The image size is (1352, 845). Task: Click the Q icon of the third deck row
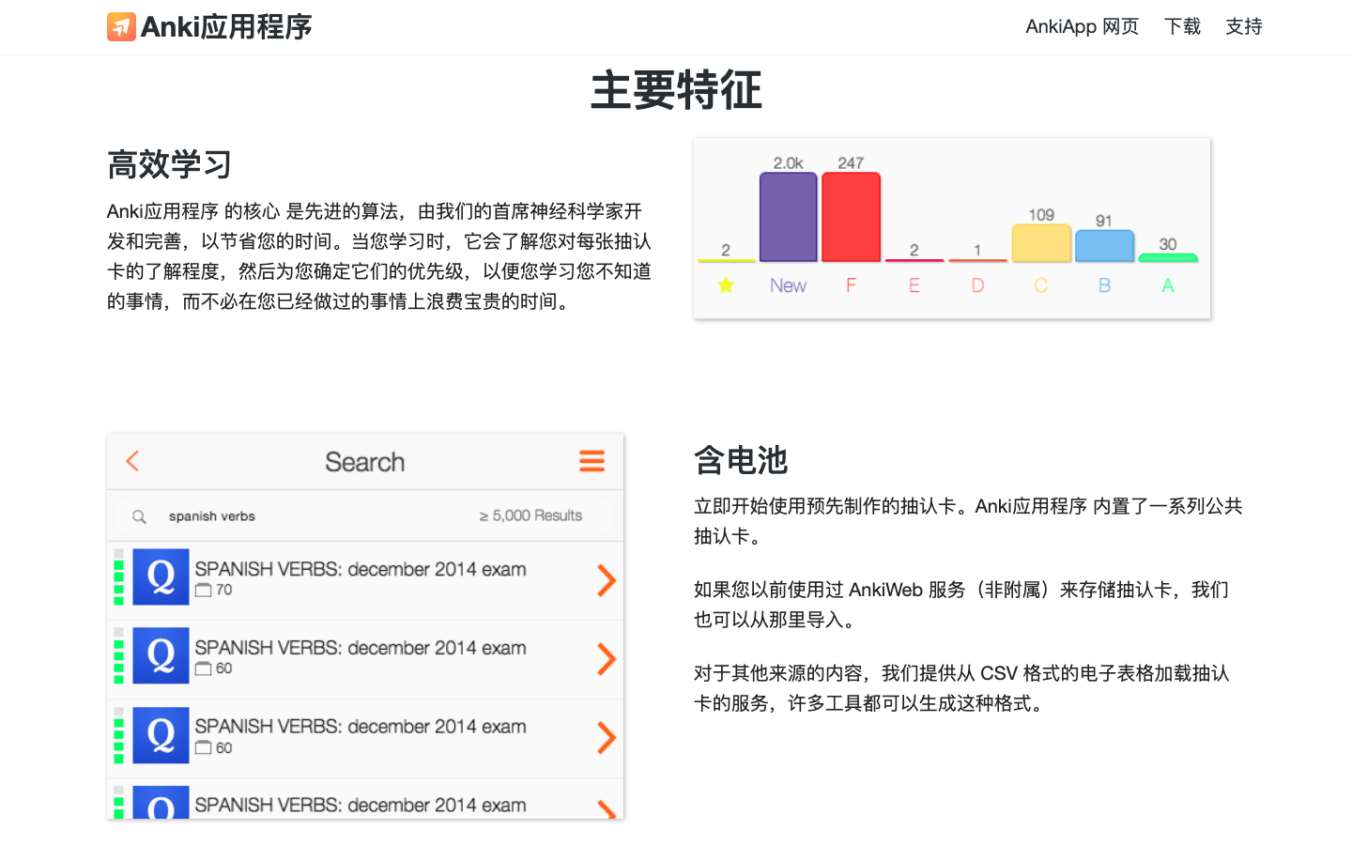click(x=161, y=735)
